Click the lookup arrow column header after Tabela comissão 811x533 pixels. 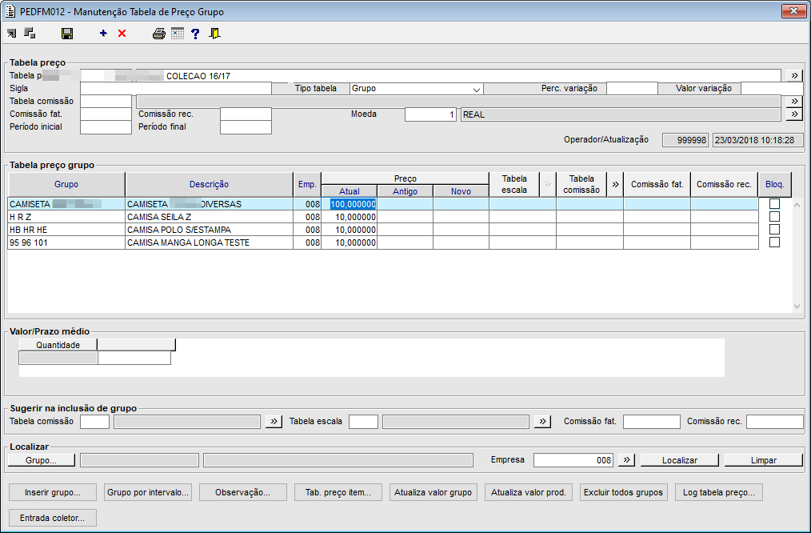[x=615, y=184]
